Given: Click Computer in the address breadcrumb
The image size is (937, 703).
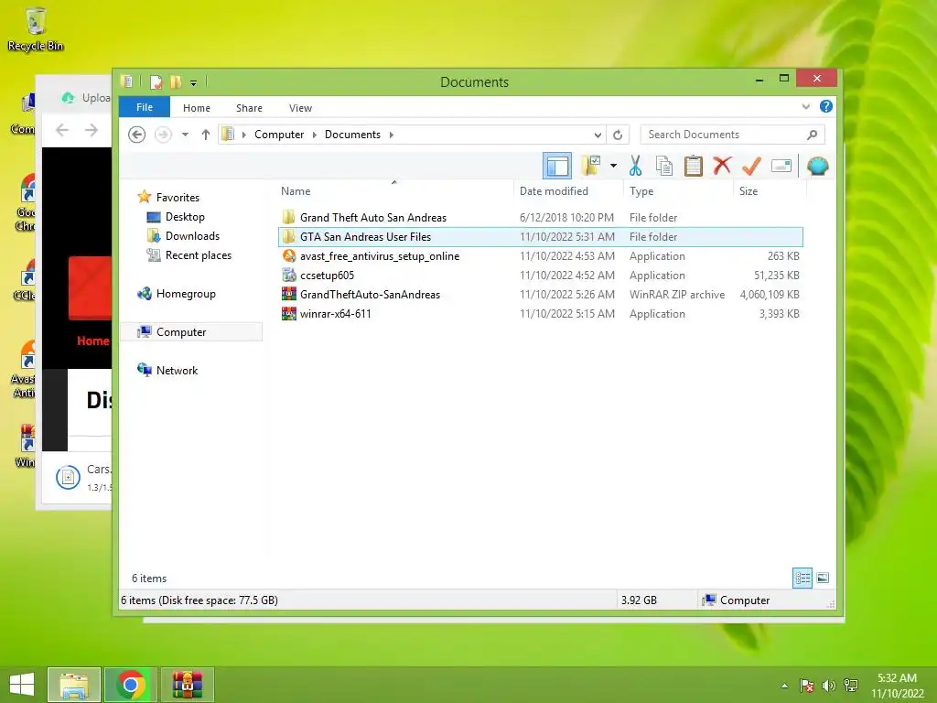Looking at the screenshot, I should pos(279,135).
